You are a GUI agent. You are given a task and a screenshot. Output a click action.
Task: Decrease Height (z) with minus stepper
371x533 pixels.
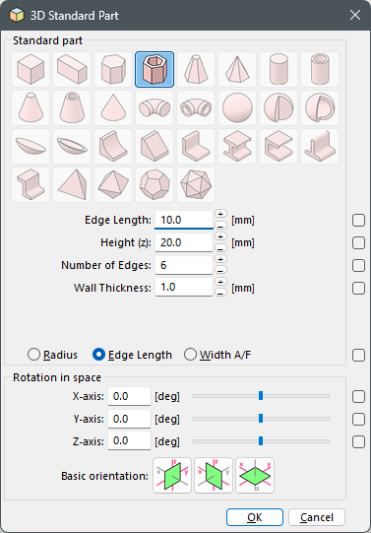(220, 248)
